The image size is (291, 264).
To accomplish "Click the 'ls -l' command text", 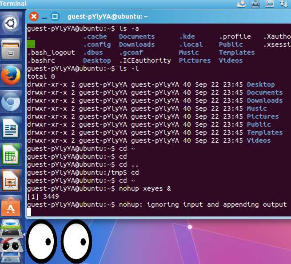I will [x=129, y=68].
